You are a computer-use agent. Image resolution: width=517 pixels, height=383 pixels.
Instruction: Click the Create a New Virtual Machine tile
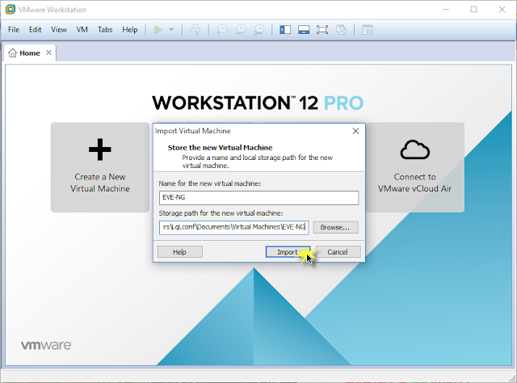100,167
